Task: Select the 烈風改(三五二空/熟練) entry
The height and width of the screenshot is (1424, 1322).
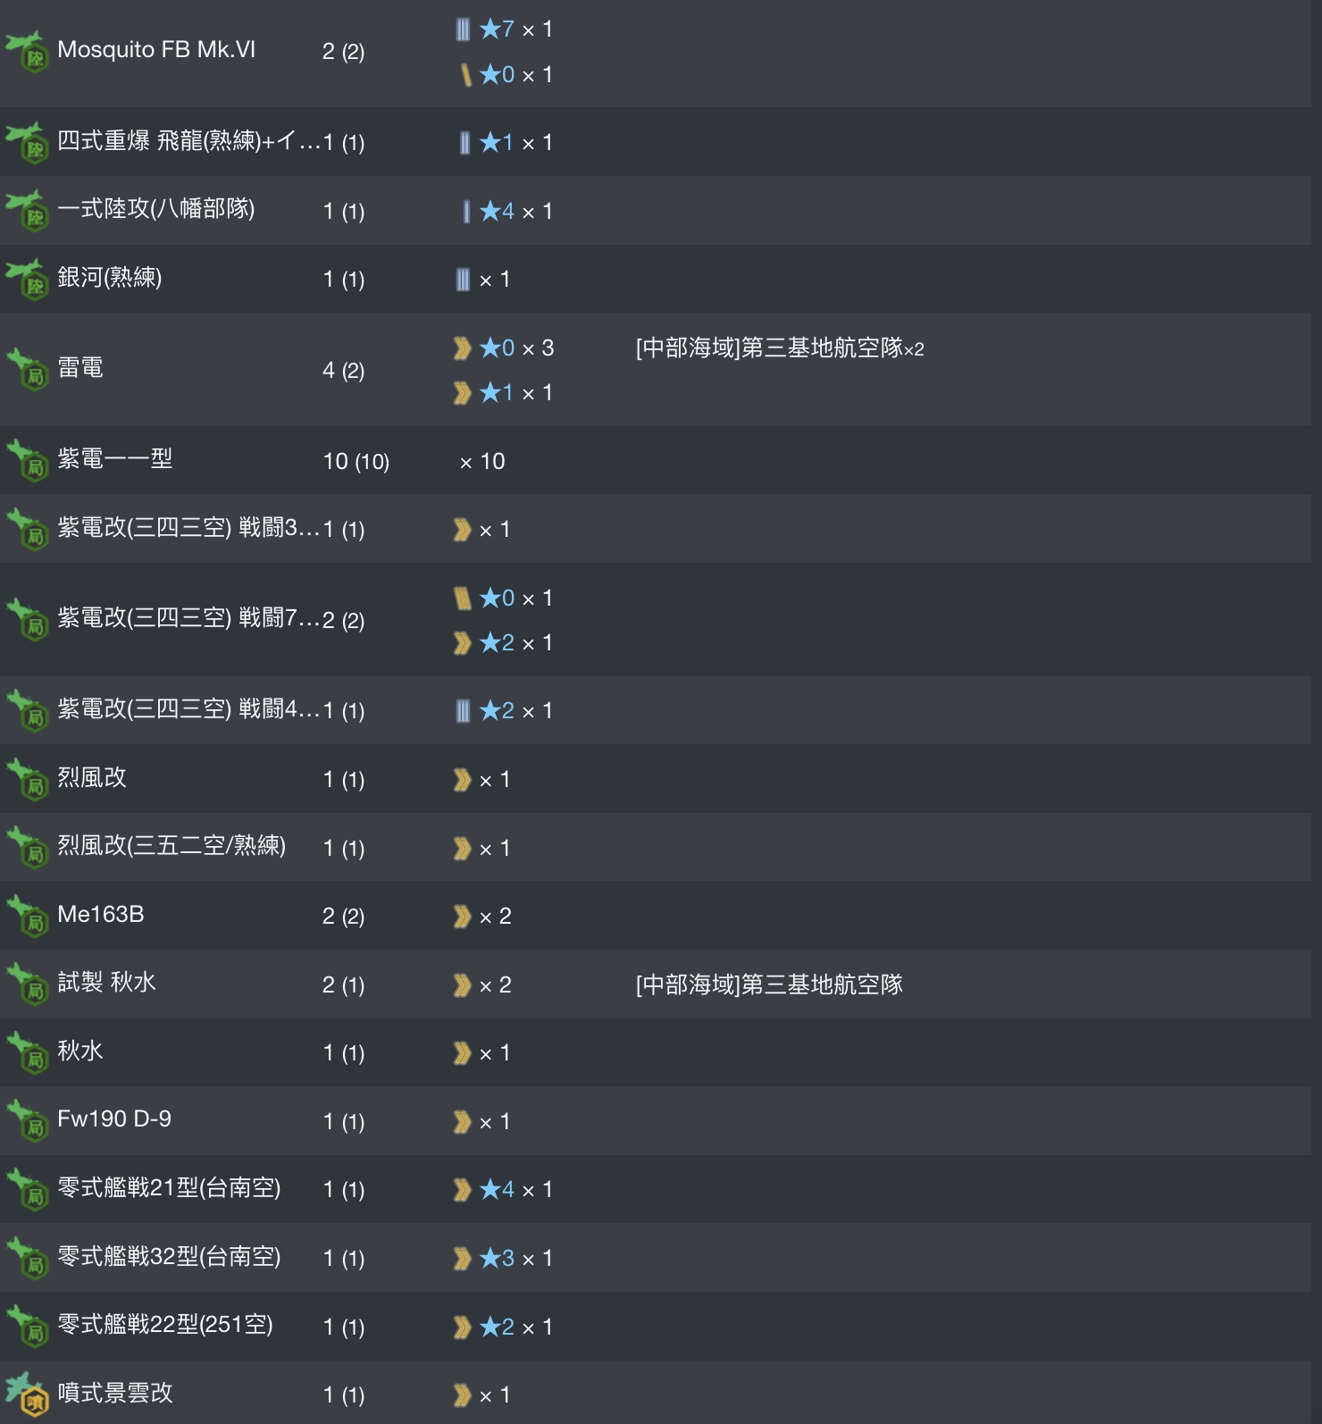Action: pyautogui.click(x=172, y=846)
